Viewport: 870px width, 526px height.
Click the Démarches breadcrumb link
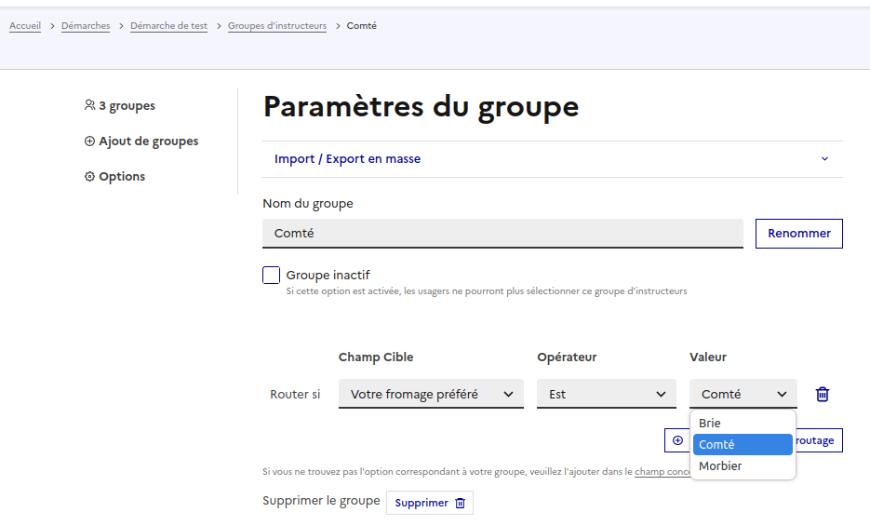86,26
